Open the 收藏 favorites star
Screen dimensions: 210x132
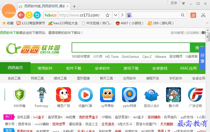[8, 23]
